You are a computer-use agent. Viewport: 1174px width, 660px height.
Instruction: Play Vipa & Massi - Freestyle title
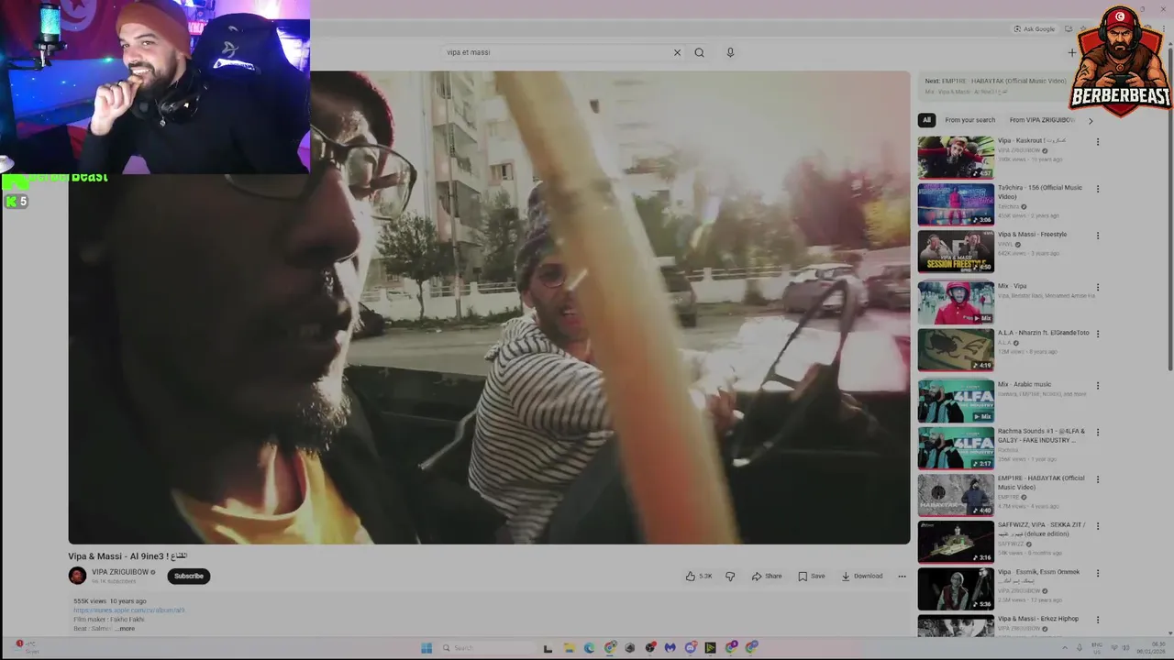pos(1032,235)
